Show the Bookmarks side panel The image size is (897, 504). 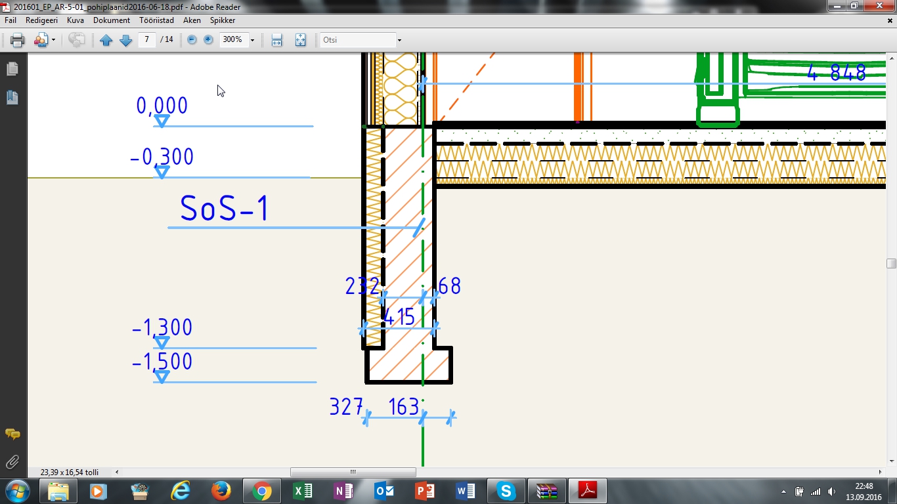click(x=12, y=98)
